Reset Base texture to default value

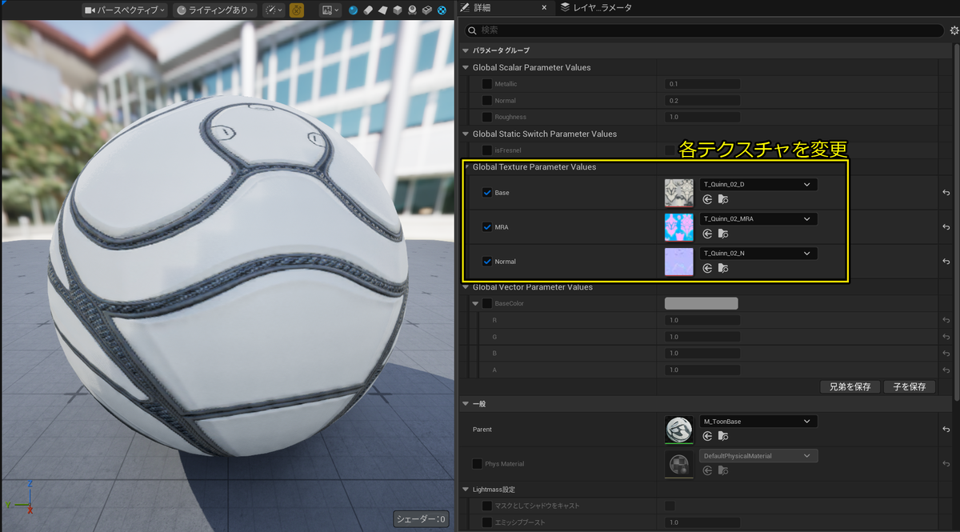coord(946,193)
